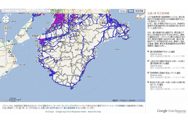Zoom out with the minus button

[6, 61]
